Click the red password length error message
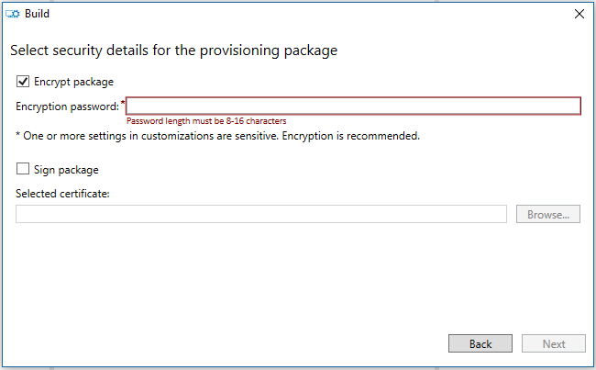Screen dimensions: 596x370 tap(206, 121)
